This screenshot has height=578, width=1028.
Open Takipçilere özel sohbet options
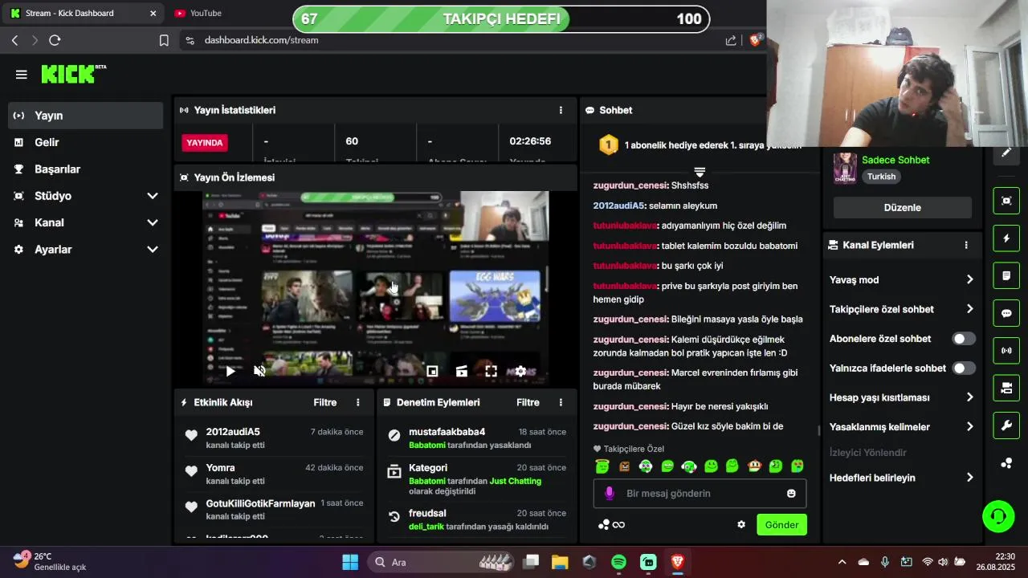coord(902,309)
